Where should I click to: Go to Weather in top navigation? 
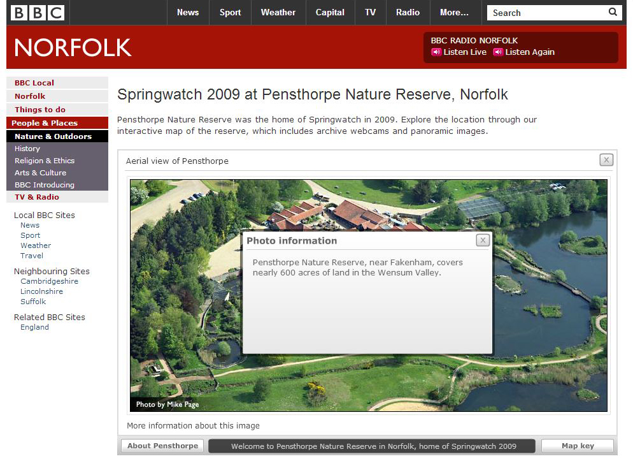[x=278, y=13]
